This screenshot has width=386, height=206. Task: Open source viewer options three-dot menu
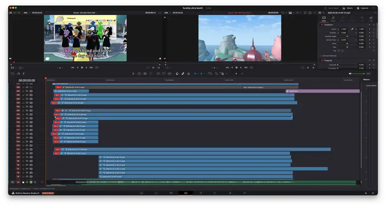point(160,13)
